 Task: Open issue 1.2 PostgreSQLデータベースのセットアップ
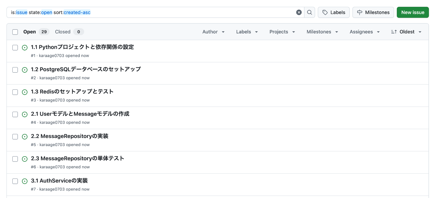pyautogui.click(x=86, y=69)
